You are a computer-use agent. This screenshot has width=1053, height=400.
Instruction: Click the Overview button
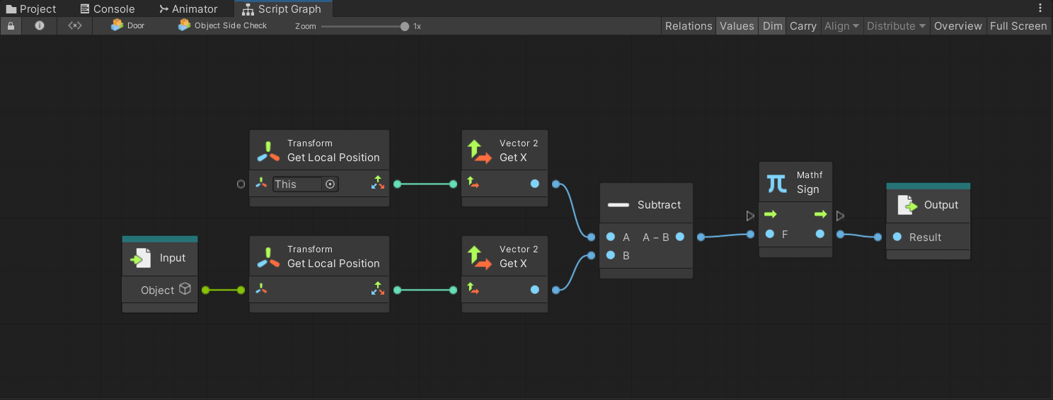click(957, 26)
